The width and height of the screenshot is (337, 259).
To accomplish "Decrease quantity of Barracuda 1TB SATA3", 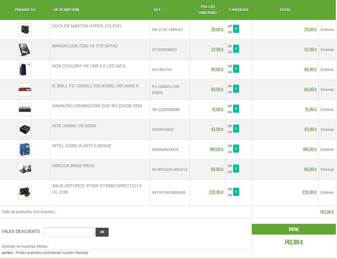I will (x=230, y=52).
